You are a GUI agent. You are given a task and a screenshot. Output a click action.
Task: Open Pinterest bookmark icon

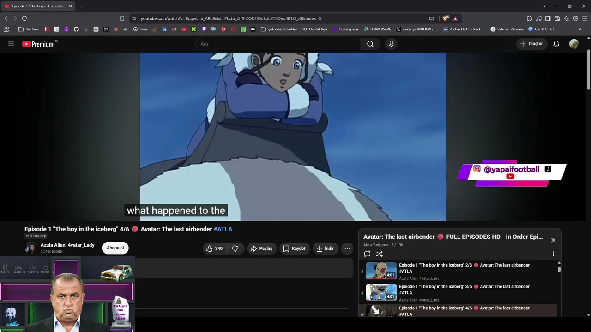click(x=223, y=29)
